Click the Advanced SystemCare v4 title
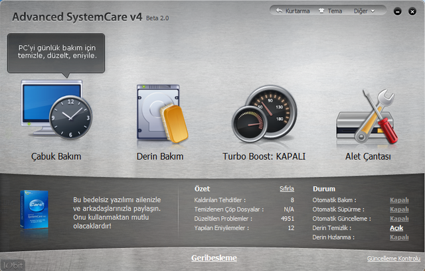 (x=77, y=17)
